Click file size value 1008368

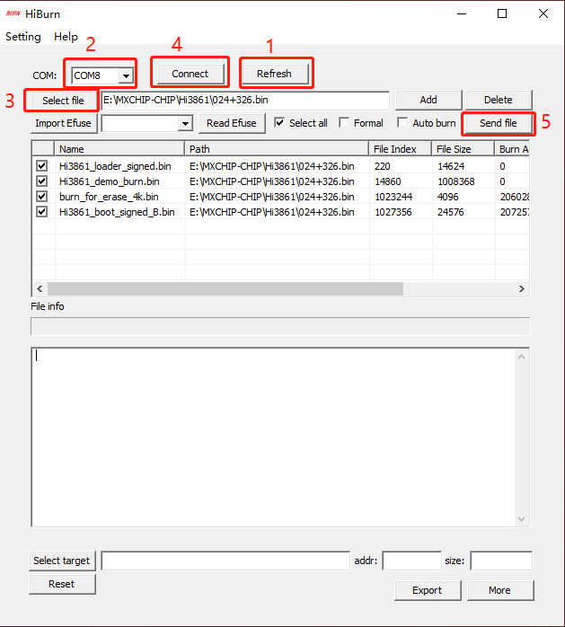456,181
